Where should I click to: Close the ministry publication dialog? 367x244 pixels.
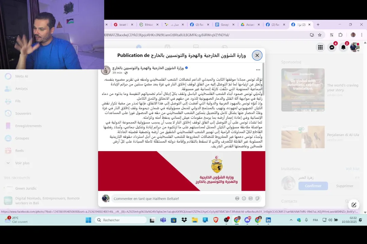click(257, 55)
